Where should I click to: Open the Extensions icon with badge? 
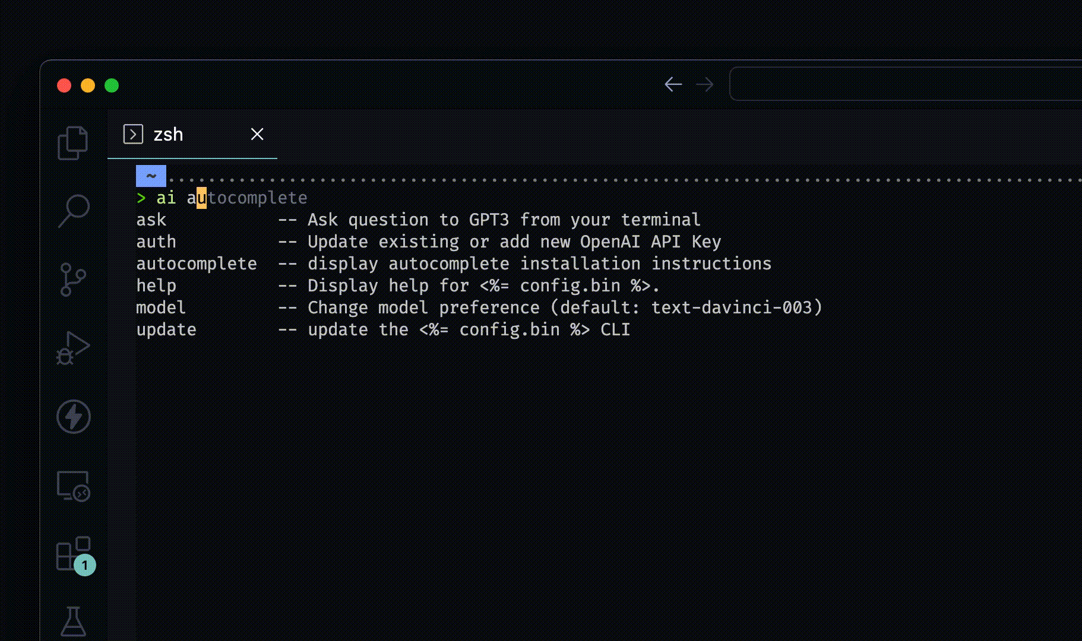pyautogui.click(x=74, y=554)
